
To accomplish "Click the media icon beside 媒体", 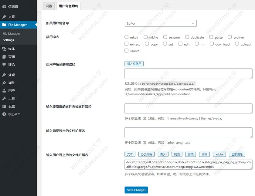I will pyautogui.click(x=4, y=49).
